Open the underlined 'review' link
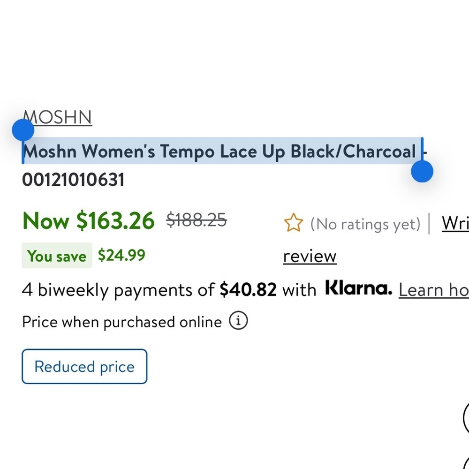This screenshot has width=469, height=469. 310,257
